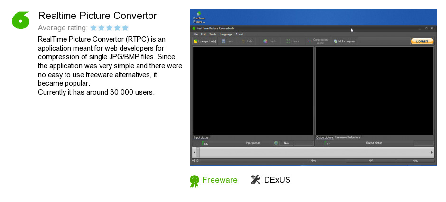Screen dimensions: 446x202
Task: Click the black output picture preview pane
Action: [374, 91]
